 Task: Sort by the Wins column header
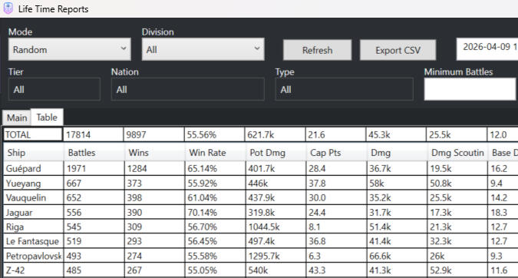pos(155,153)
